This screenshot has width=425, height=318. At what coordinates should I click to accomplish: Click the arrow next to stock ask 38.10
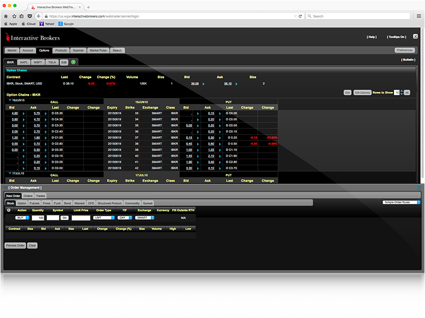236,84
